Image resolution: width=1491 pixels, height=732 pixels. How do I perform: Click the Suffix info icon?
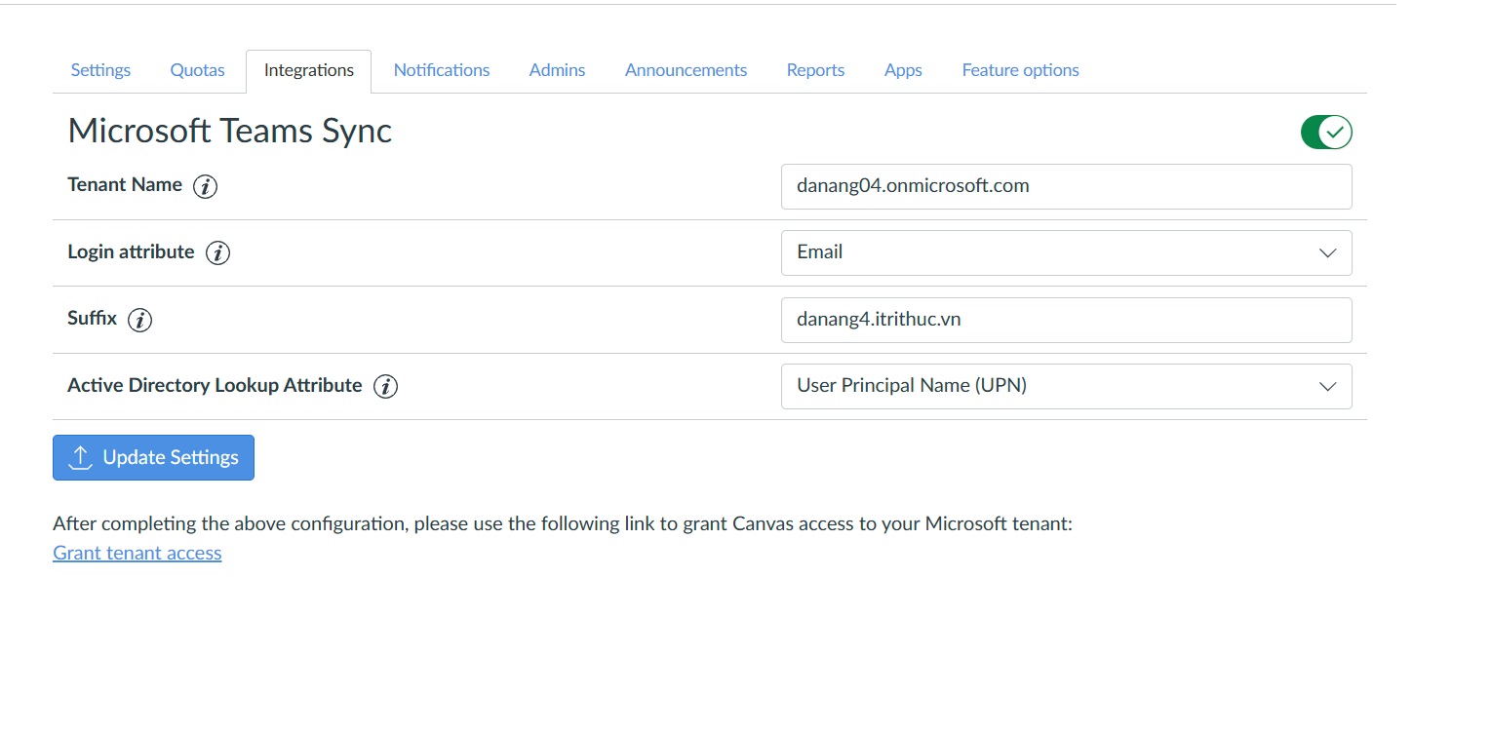point(140,320)
